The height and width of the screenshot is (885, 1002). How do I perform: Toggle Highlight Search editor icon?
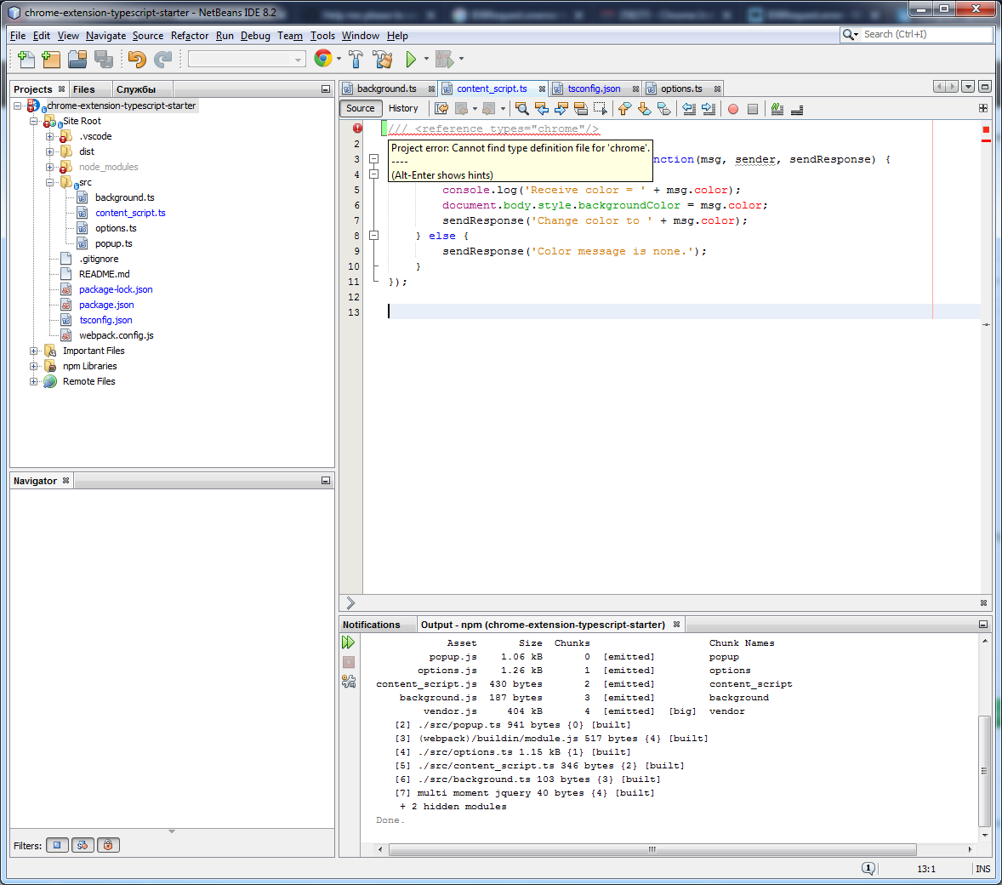(x=581, y=109)
